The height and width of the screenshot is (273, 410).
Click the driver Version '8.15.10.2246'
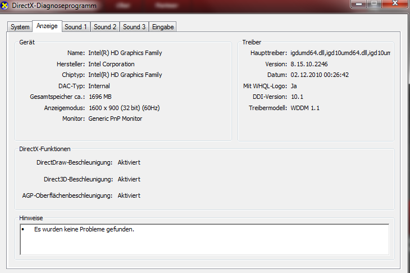309,64
